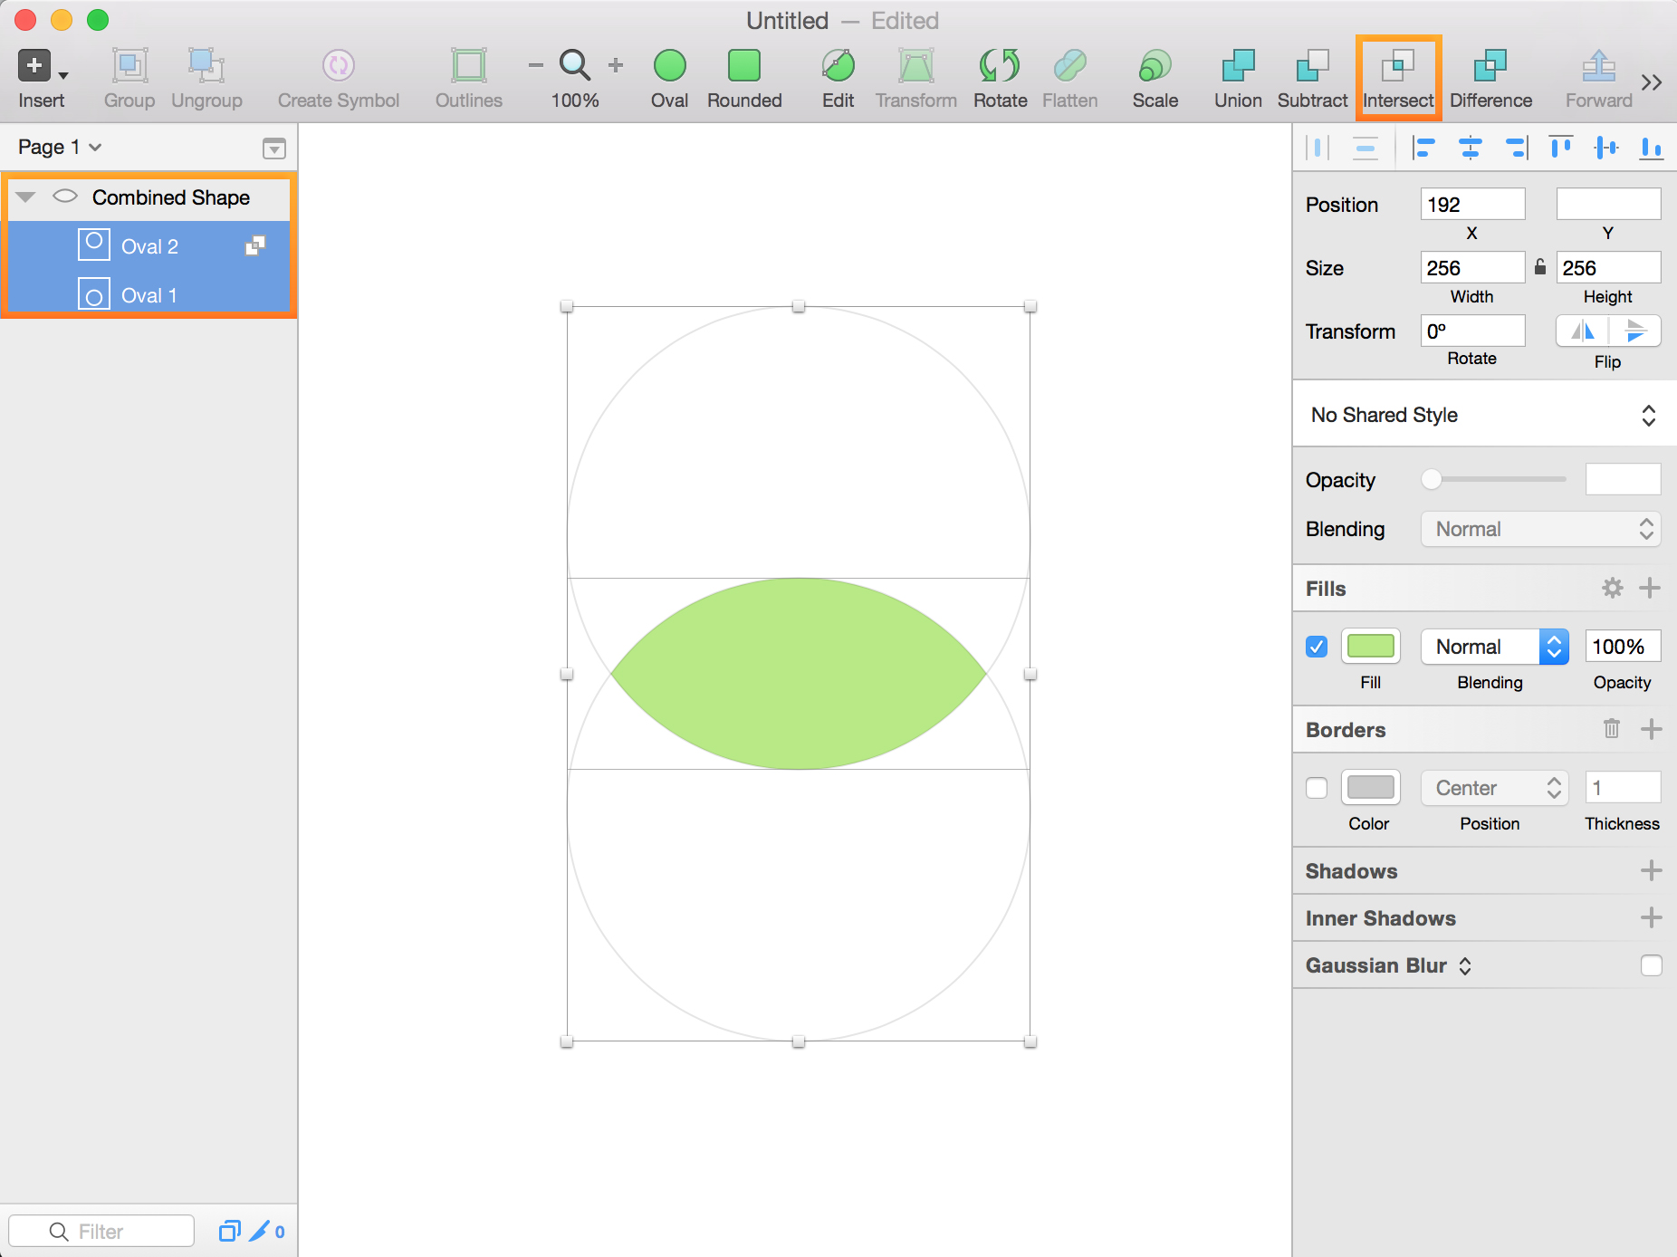Screen dimensions: 1677x1257
Task: Click the Edit shape tool
Action: [838, 66]
